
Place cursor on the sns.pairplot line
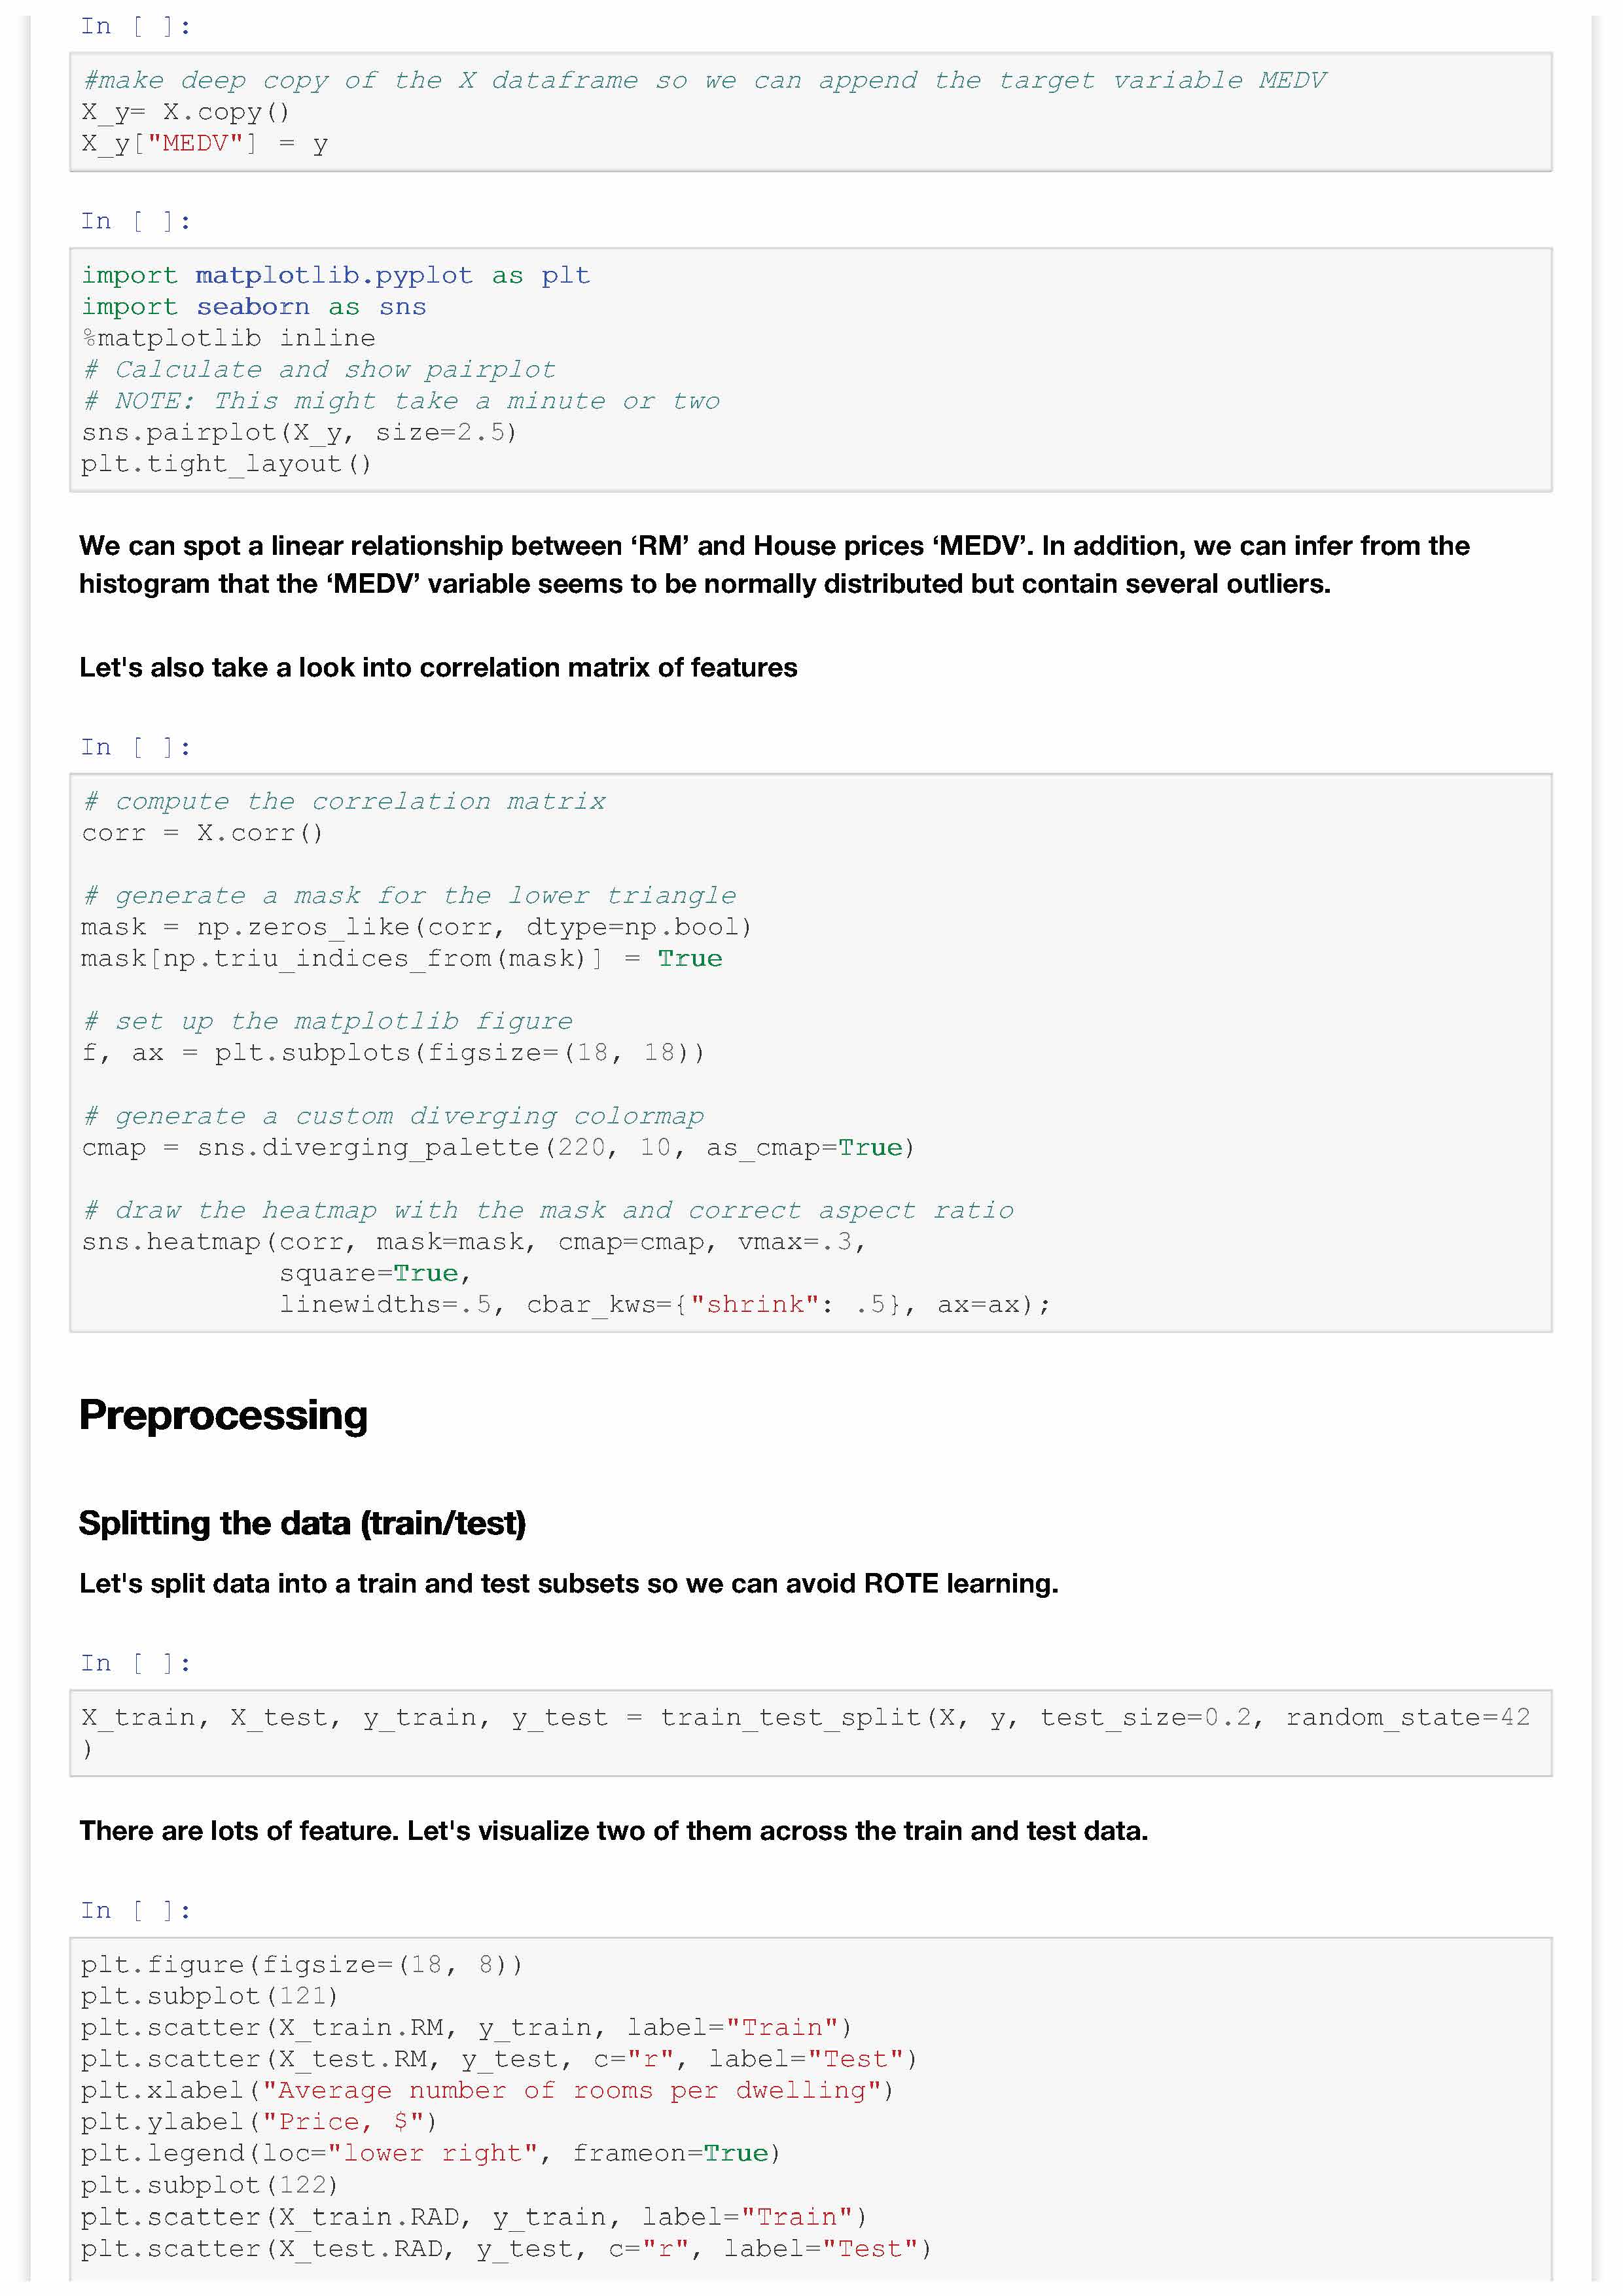tap(299, 432)
